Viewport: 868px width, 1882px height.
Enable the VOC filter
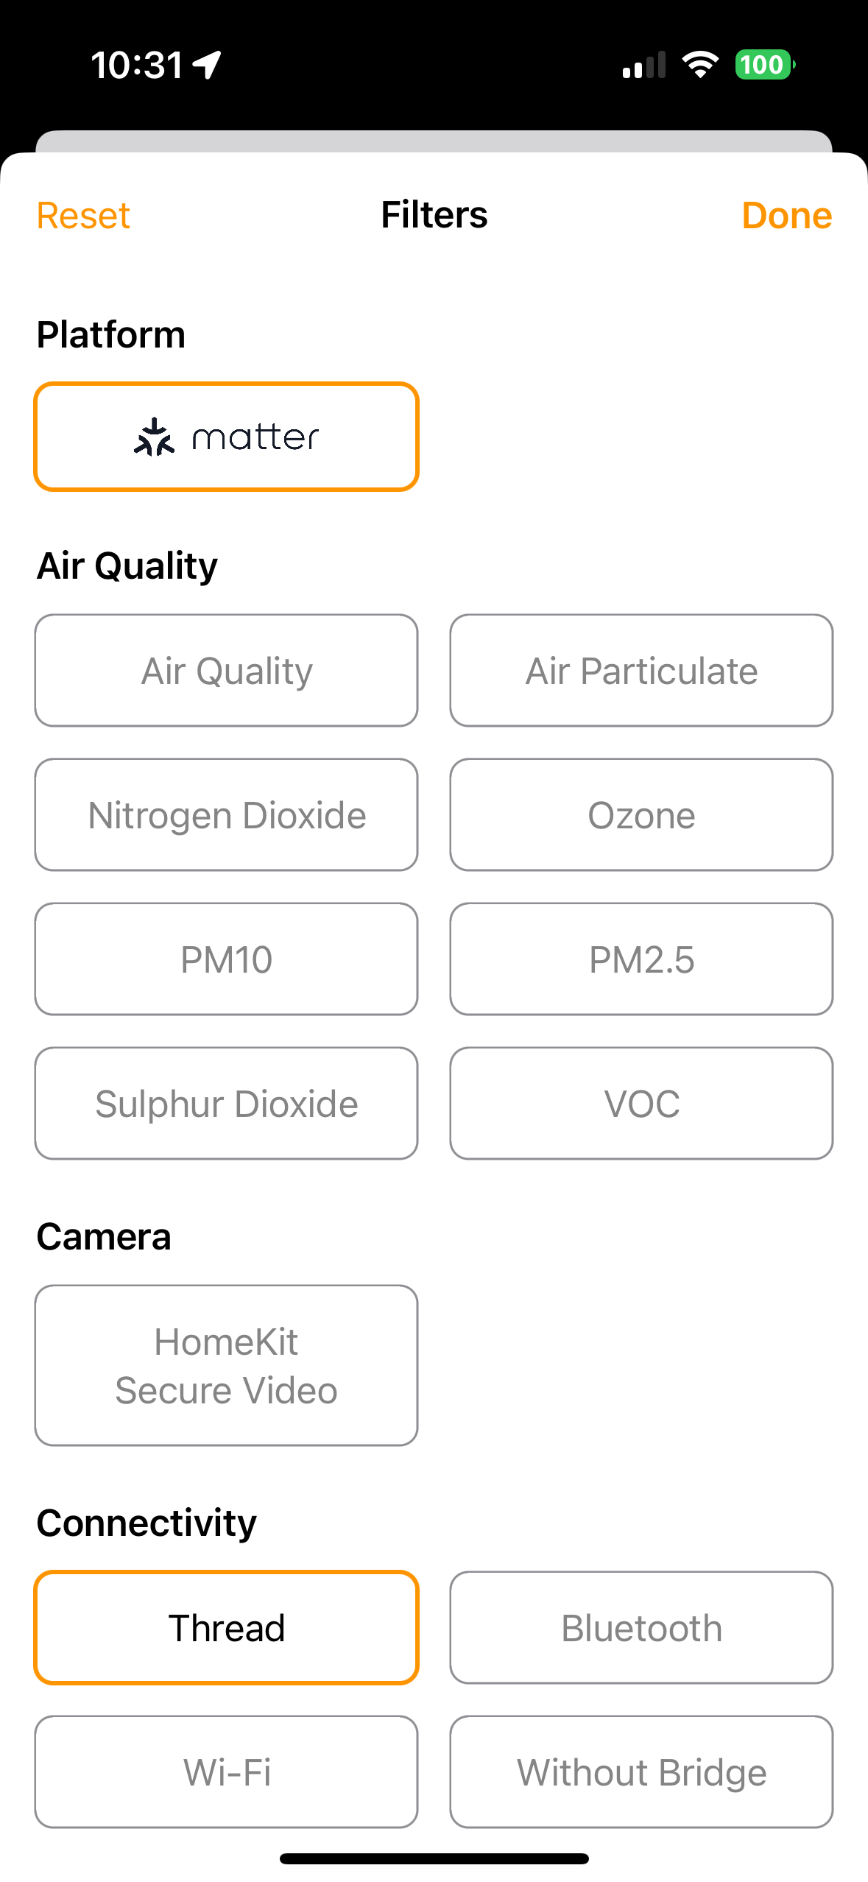coord(641,1104)
